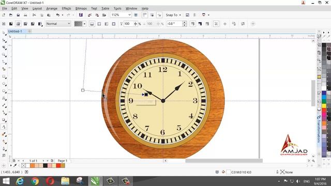Open the Tools menu
This screenshot has height=186, width=331.
click(x=117, y=8)
